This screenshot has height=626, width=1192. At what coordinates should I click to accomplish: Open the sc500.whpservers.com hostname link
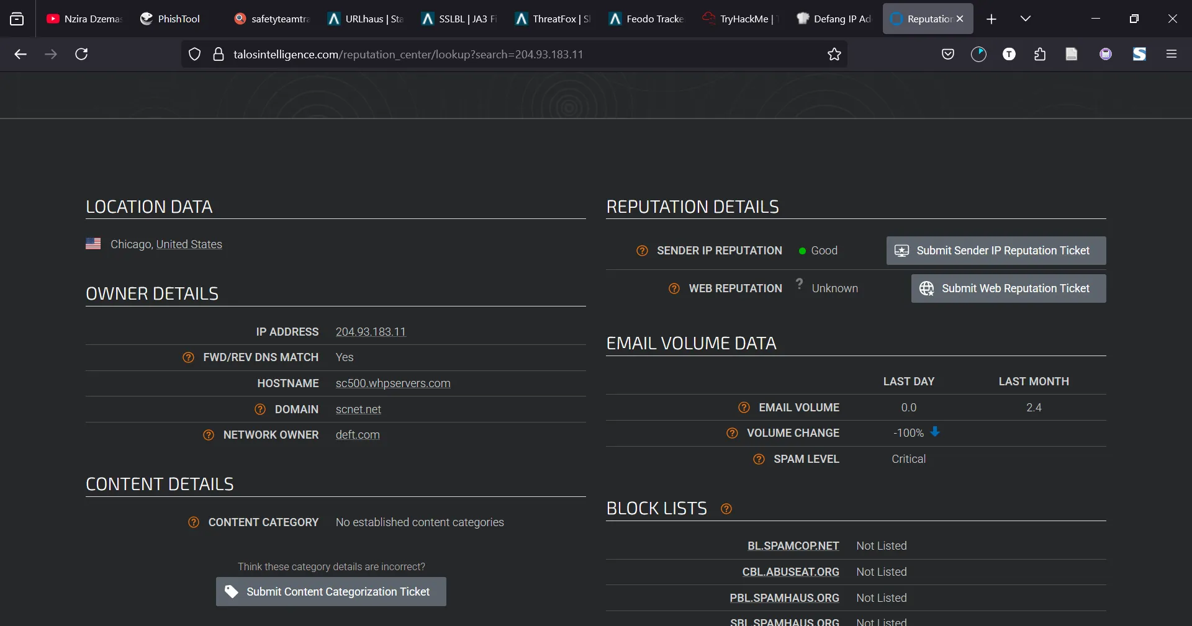(x=393, y=383)
